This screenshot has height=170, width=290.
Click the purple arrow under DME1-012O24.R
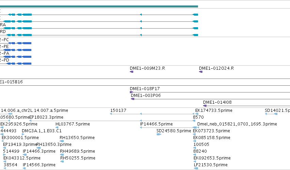pos(201,72)
